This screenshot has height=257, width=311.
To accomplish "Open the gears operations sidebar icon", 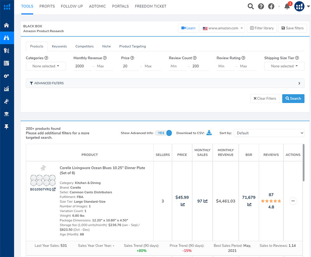I will [x=7, y=76].
